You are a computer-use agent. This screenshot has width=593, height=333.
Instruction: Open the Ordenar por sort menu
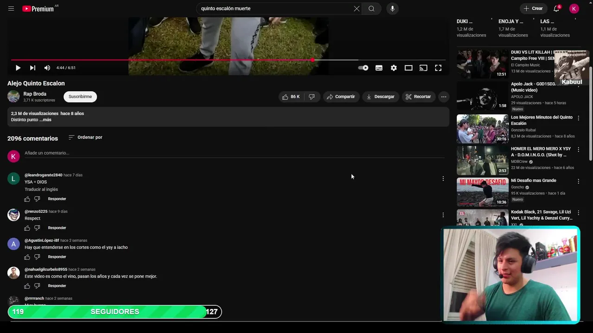(85, 137)
